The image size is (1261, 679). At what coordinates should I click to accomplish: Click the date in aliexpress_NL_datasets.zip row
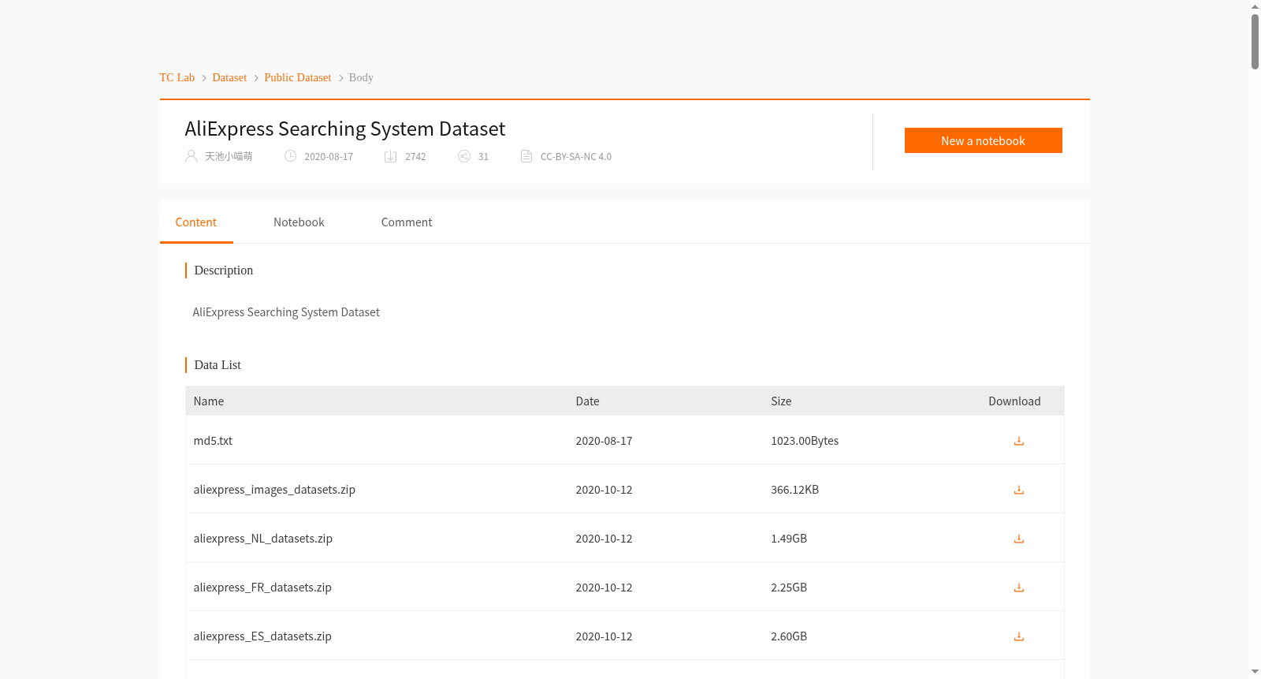604,539
